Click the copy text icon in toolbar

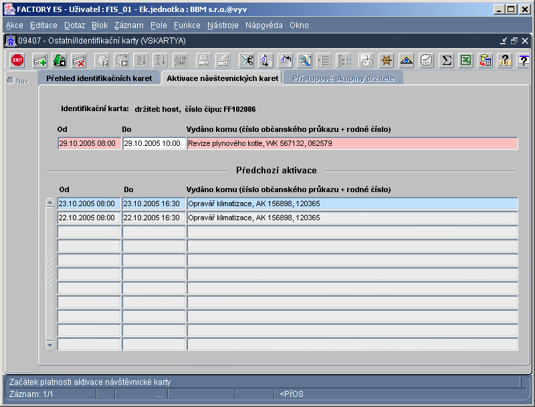pos(265,60)
